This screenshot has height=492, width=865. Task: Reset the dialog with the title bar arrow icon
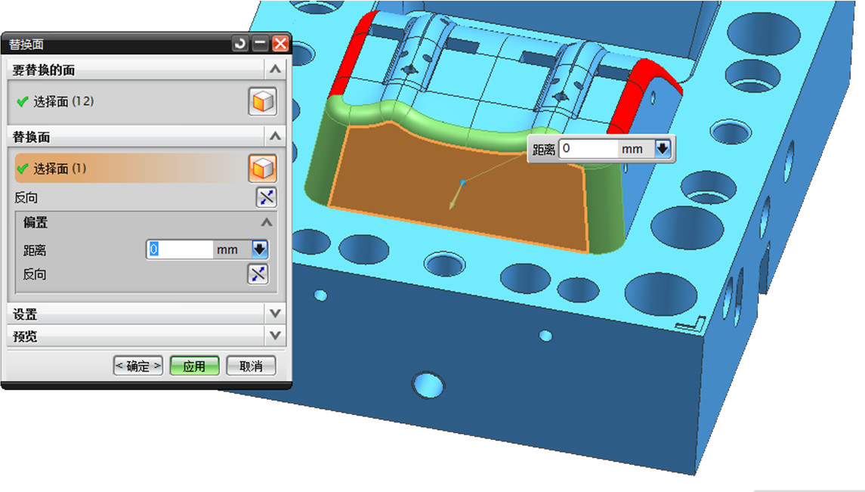[x=240, y=44]
